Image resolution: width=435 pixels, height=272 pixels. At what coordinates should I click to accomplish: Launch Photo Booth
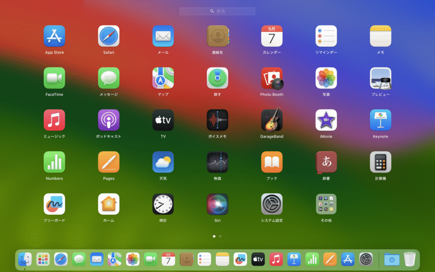click(272, 78)
